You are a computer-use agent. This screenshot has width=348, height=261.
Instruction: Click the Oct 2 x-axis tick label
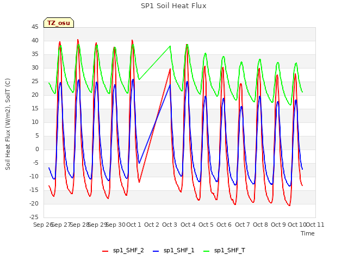(152, 225)
